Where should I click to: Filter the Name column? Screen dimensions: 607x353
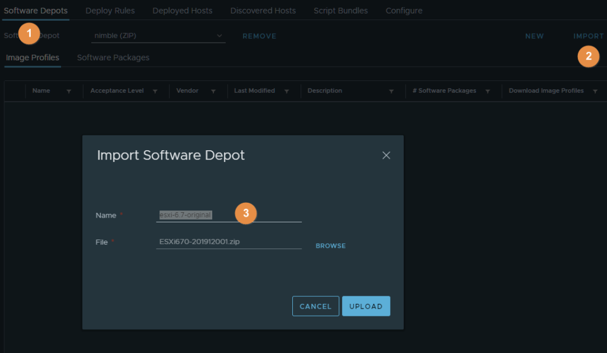(69, 92)
